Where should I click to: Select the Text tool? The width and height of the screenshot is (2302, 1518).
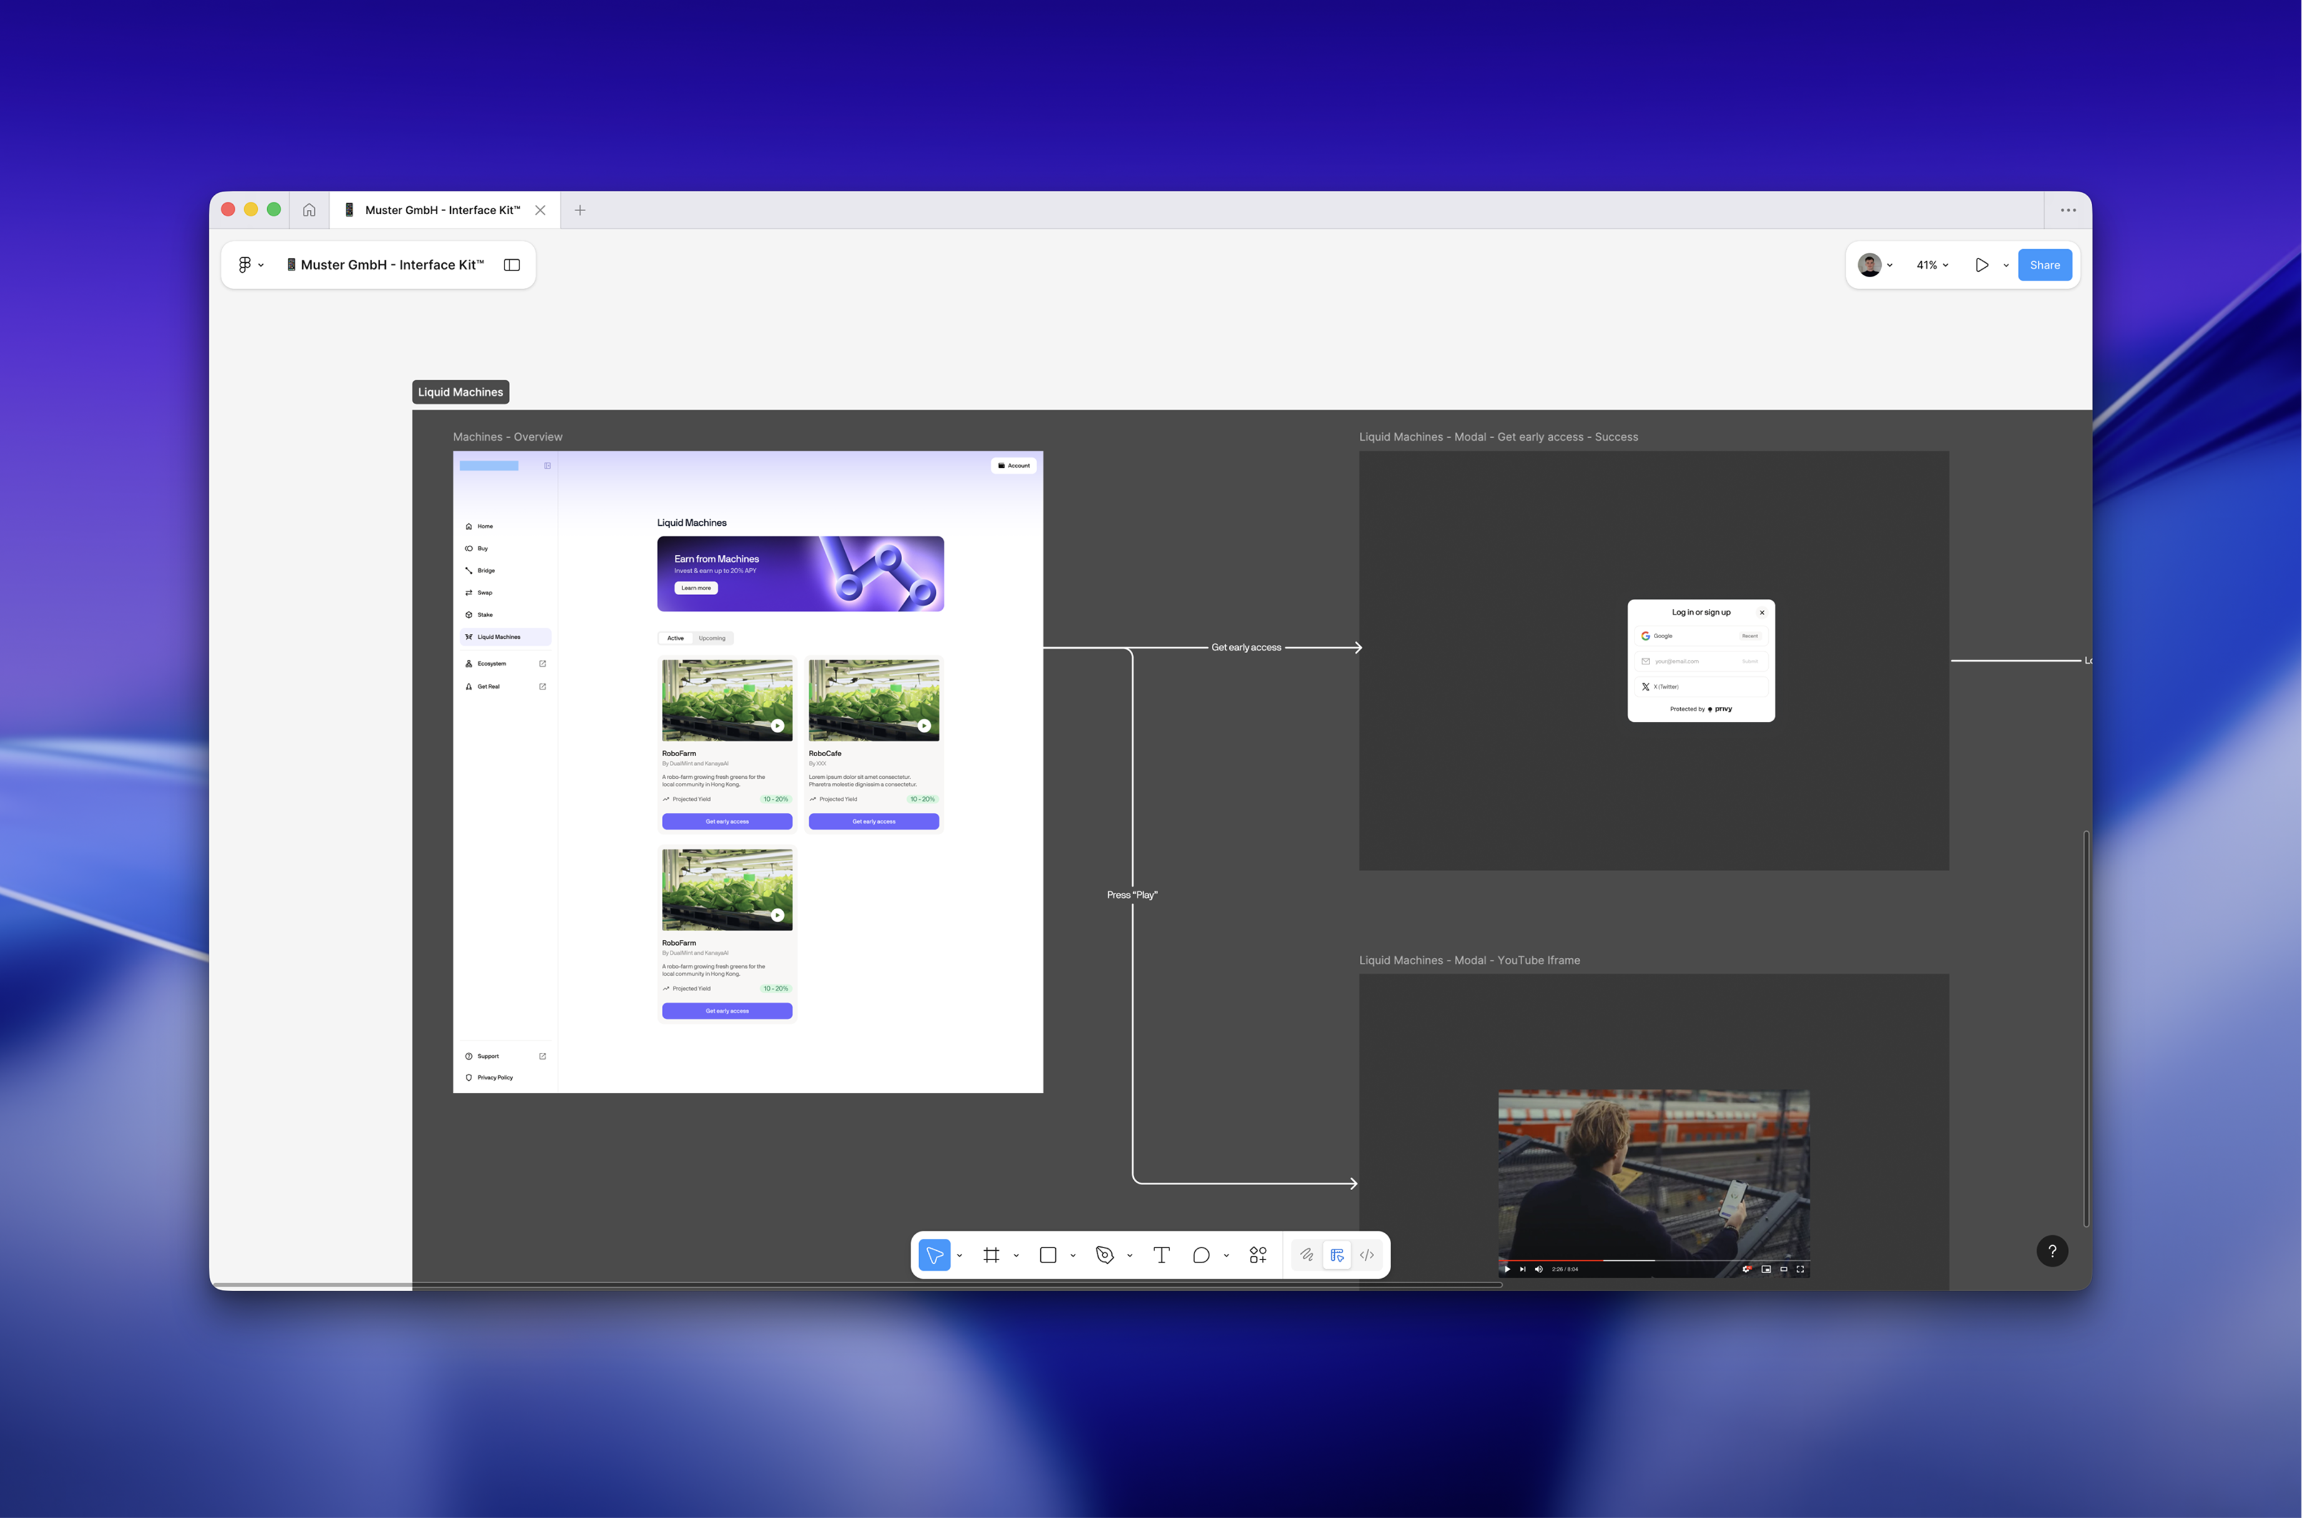1162,1254
